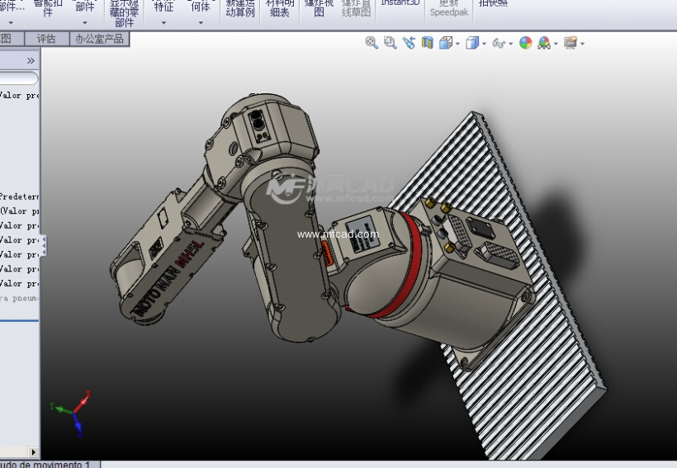Click the Zoom to Fit magnifier icon

(x=372, y=43)
